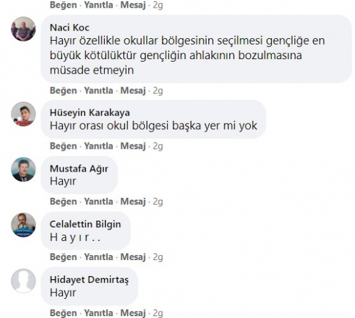Reply to Naci Koc's comment via Yanıtla

pos(98,91)
